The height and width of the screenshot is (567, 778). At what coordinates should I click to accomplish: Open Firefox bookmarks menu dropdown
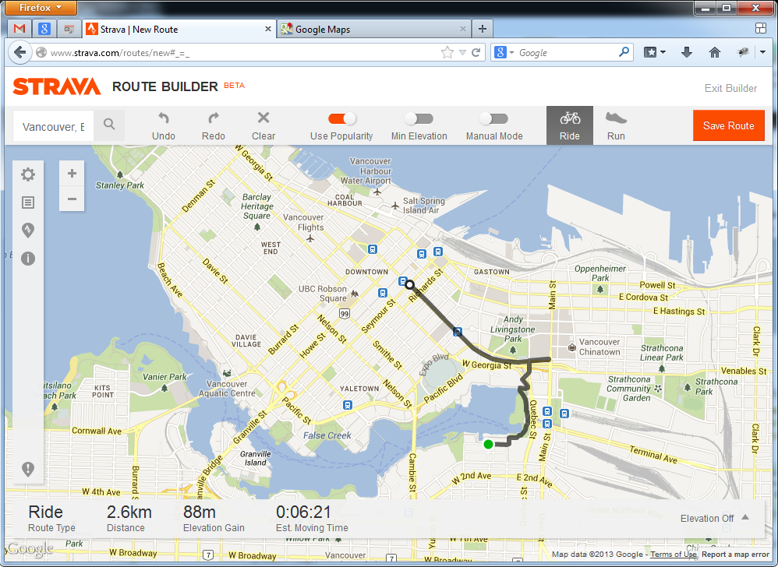(655, 53)
